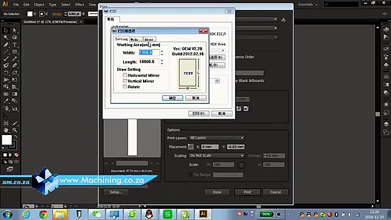
Task: Increase the Width value with stepper
Action: tap(162, 51)
